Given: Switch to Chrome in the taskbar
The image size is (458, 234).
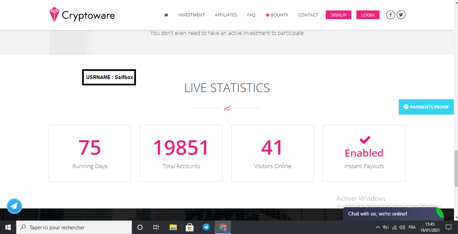Looking at the screenshot, I should tap(223, 227).
